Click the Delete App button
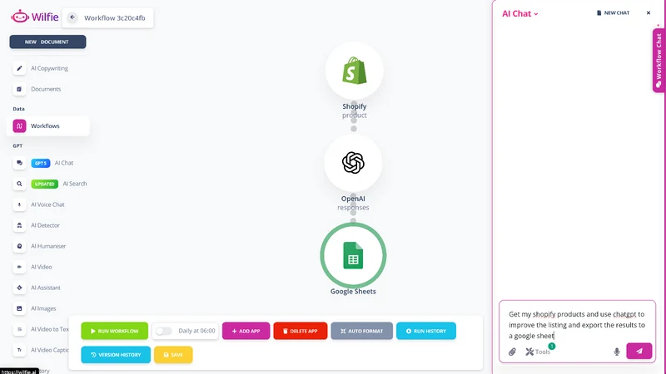Viewport: 666px width, 374px height. tap(301, 331)
